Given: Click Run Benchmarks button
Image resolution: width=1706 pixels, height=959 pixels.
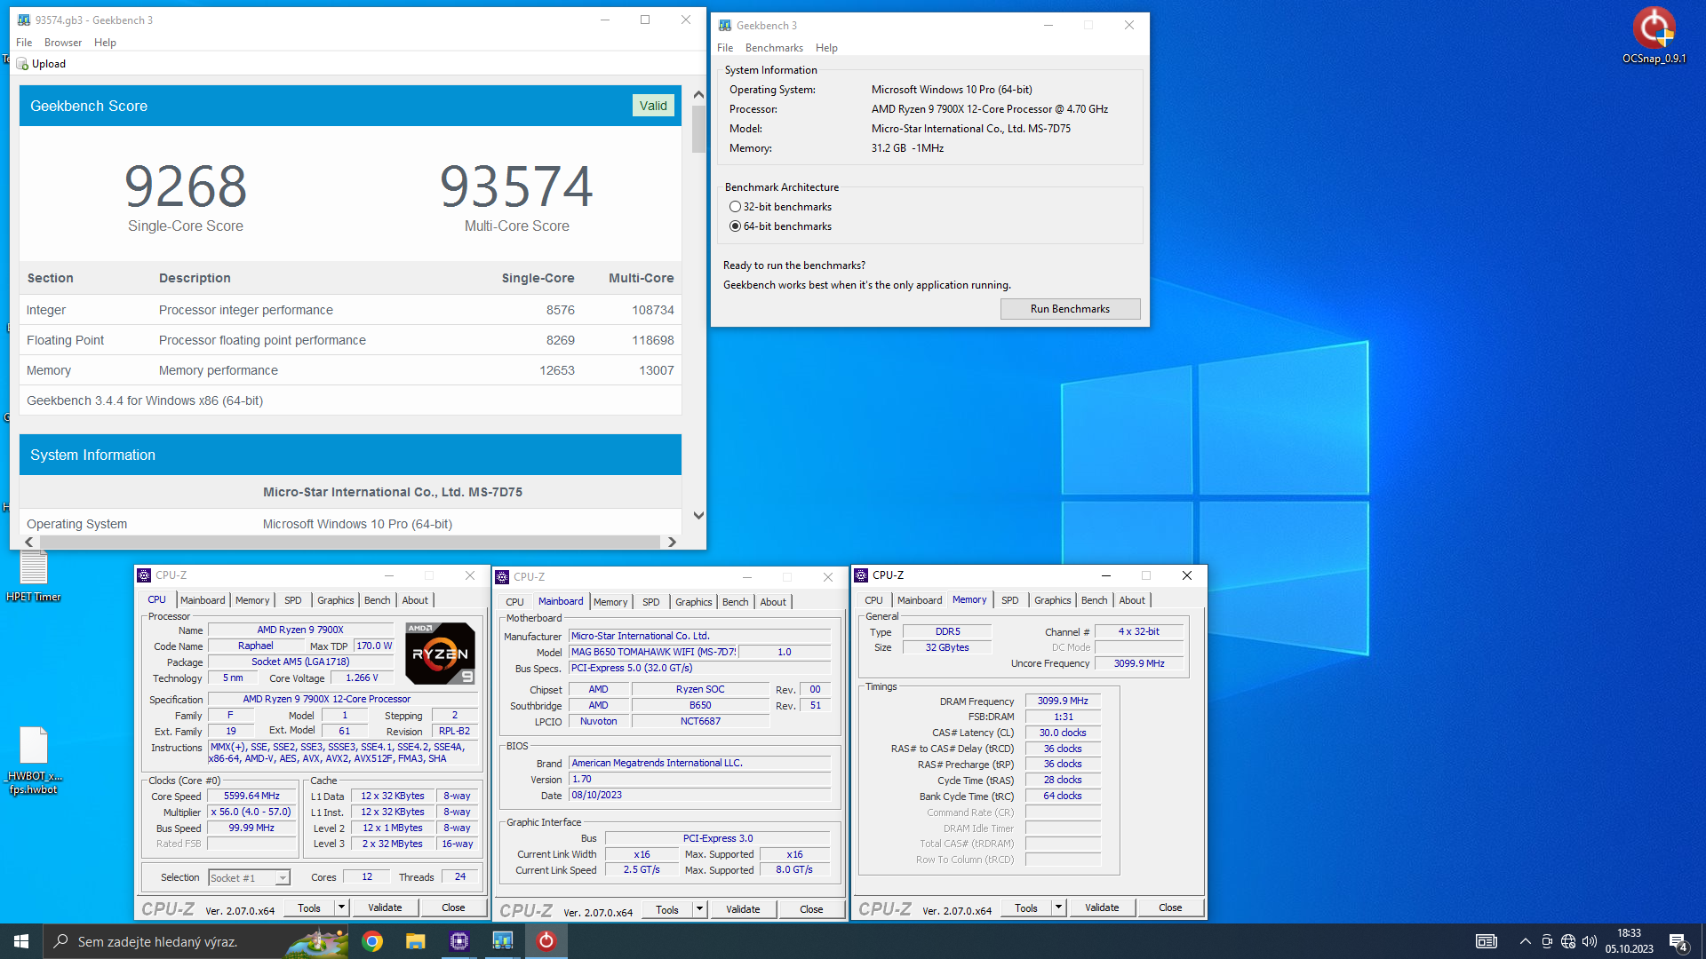Looking at the screenshot, I should pyautogui.click(x=1070, y=309).
